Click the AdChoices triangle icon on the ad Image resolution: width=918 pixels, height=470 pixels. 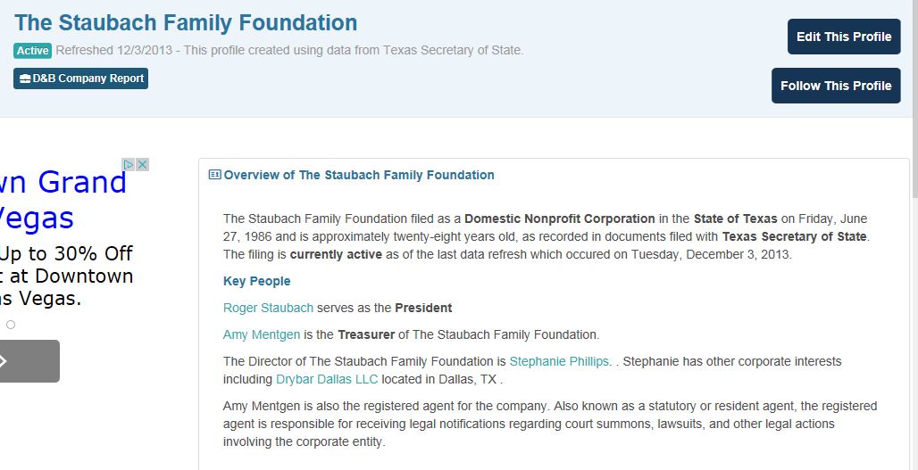(129, 164)
